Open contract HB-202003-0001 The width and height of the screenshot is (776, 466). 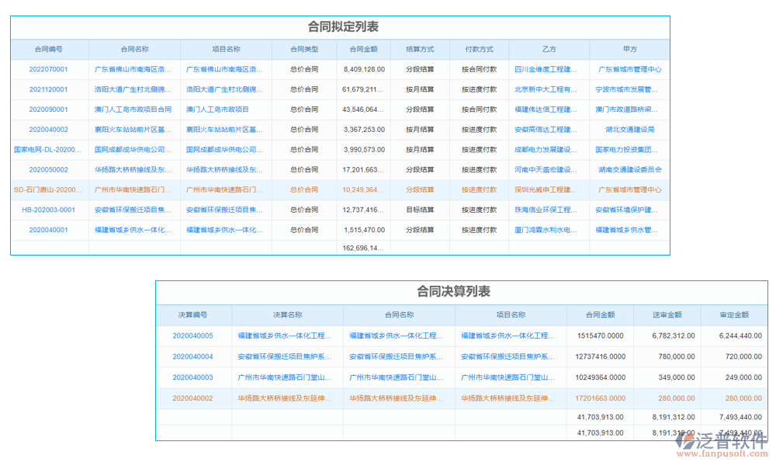(x=49, y=210)
